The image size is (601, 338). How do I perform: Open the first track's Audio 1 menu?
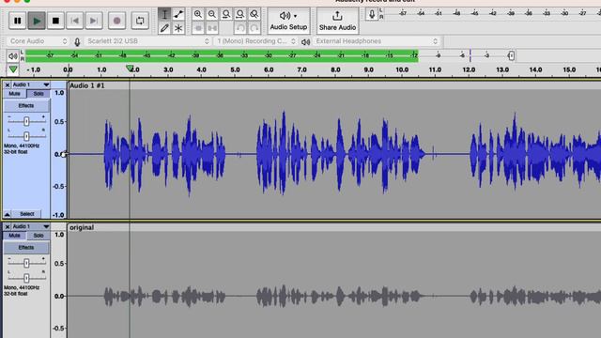point(31,84)
